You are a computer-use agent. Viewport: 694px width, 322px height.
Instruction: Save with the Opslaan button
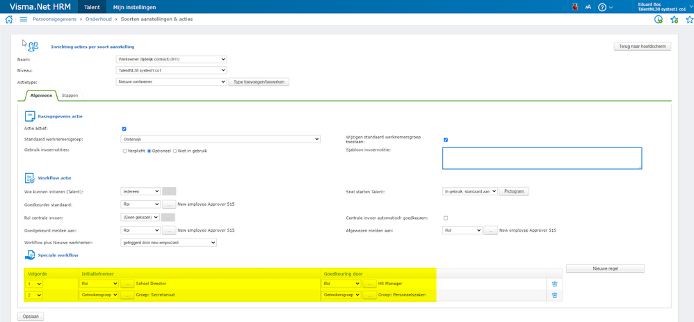pos(31,316)
